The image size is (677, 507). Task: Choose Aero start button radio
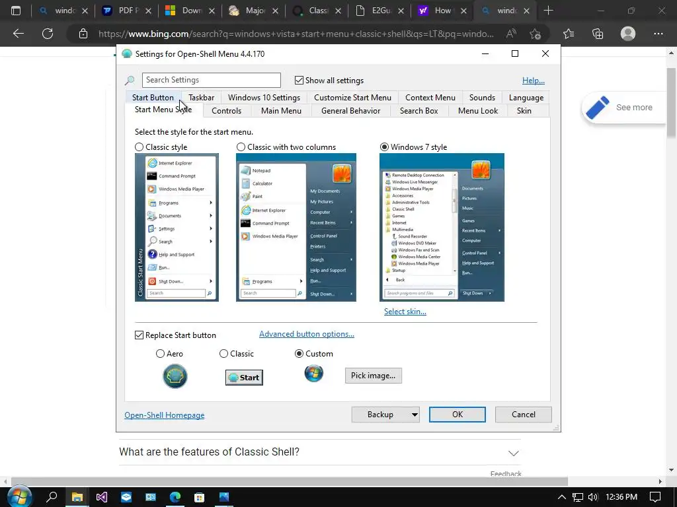(160, 354)
